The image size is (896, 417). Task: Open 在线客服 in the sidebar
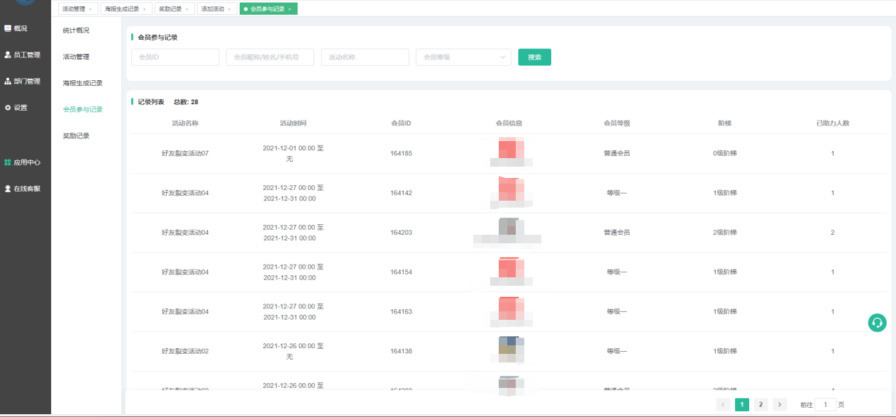point(22,189)
